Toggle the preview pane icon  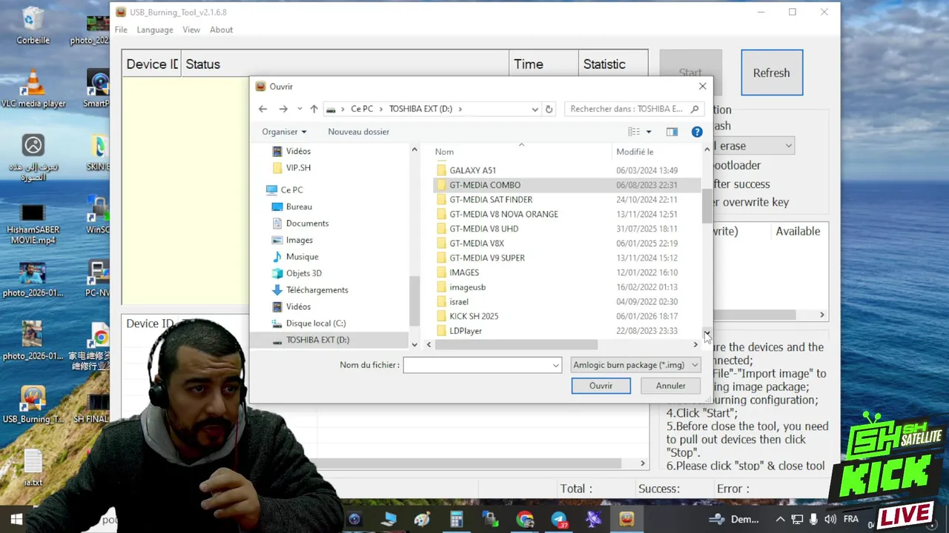[672, 132]
